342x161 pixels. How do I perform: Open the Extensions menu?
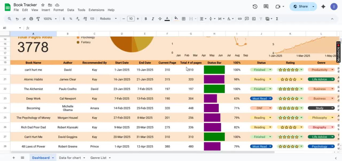(96, 10)
